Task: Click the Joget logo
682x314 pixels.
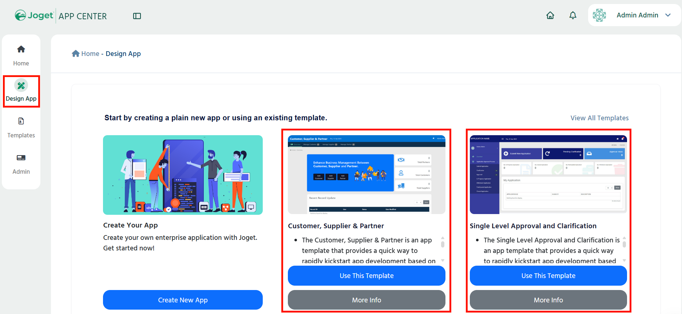Action: point(34,16)
